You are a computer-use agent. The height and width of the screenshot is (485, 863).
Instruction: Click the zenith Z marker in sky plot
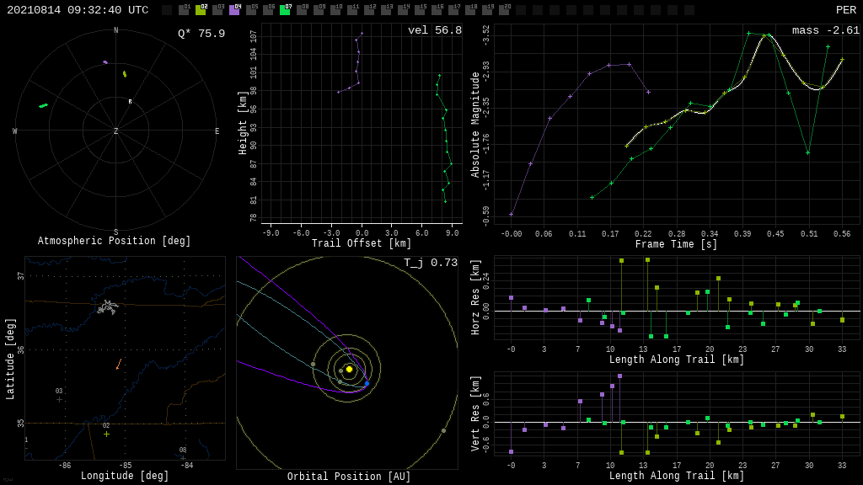pyautogui.click(x=116, y=131)
